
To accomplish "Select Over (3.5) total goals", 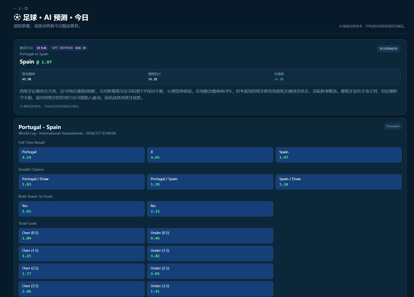I will (81, 289).
